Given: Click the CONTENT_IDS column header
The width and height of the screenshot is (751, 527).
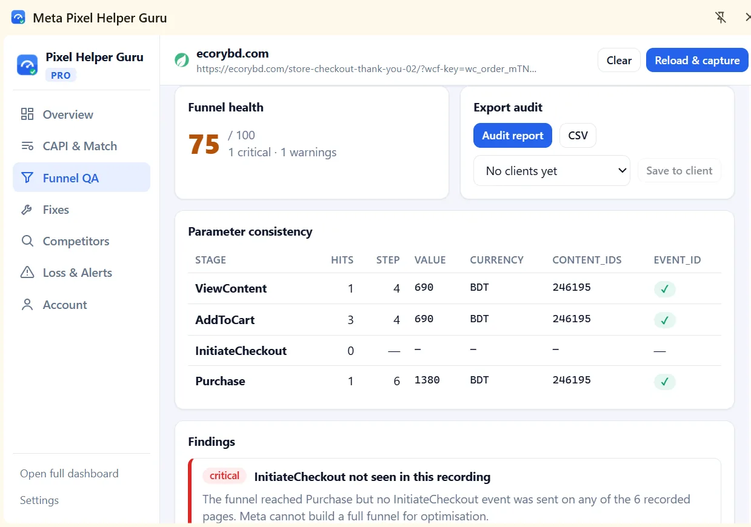Looking at the screenshot, I should 587,260.
